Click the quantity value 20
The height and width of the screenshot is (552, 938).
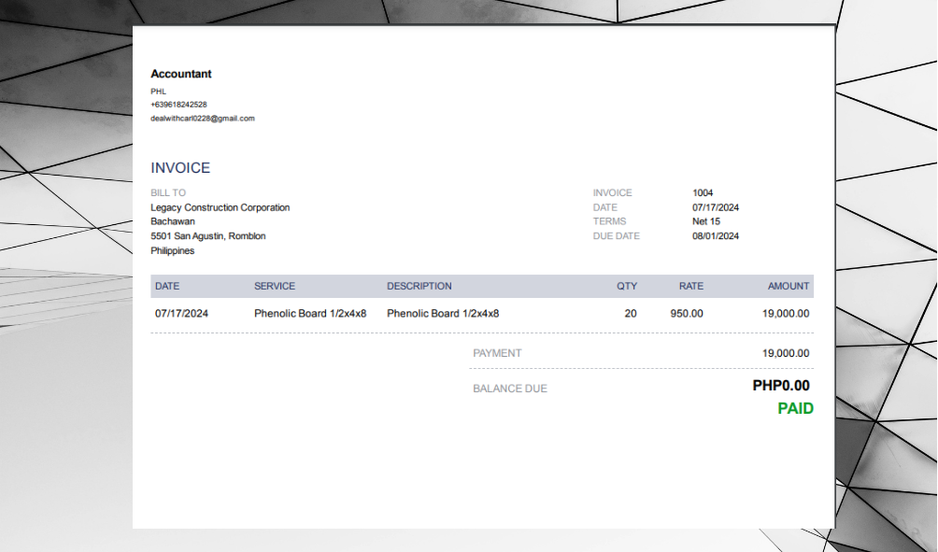point(631,314)
